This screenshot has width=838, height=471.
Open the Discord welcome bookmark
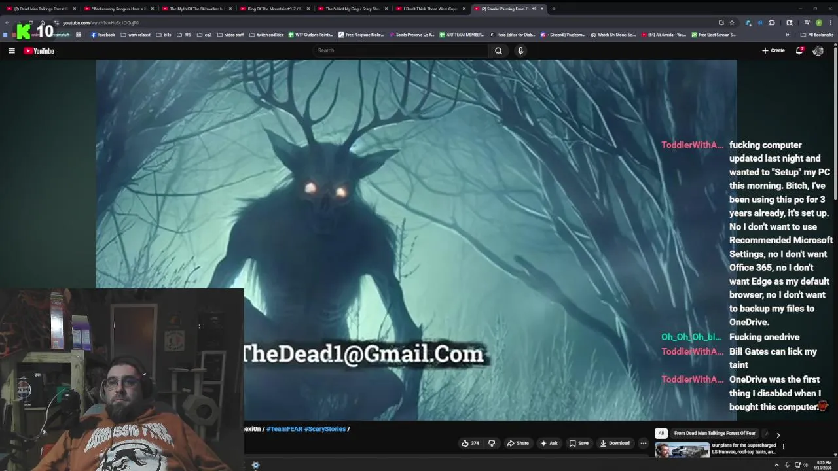point(563,35)
